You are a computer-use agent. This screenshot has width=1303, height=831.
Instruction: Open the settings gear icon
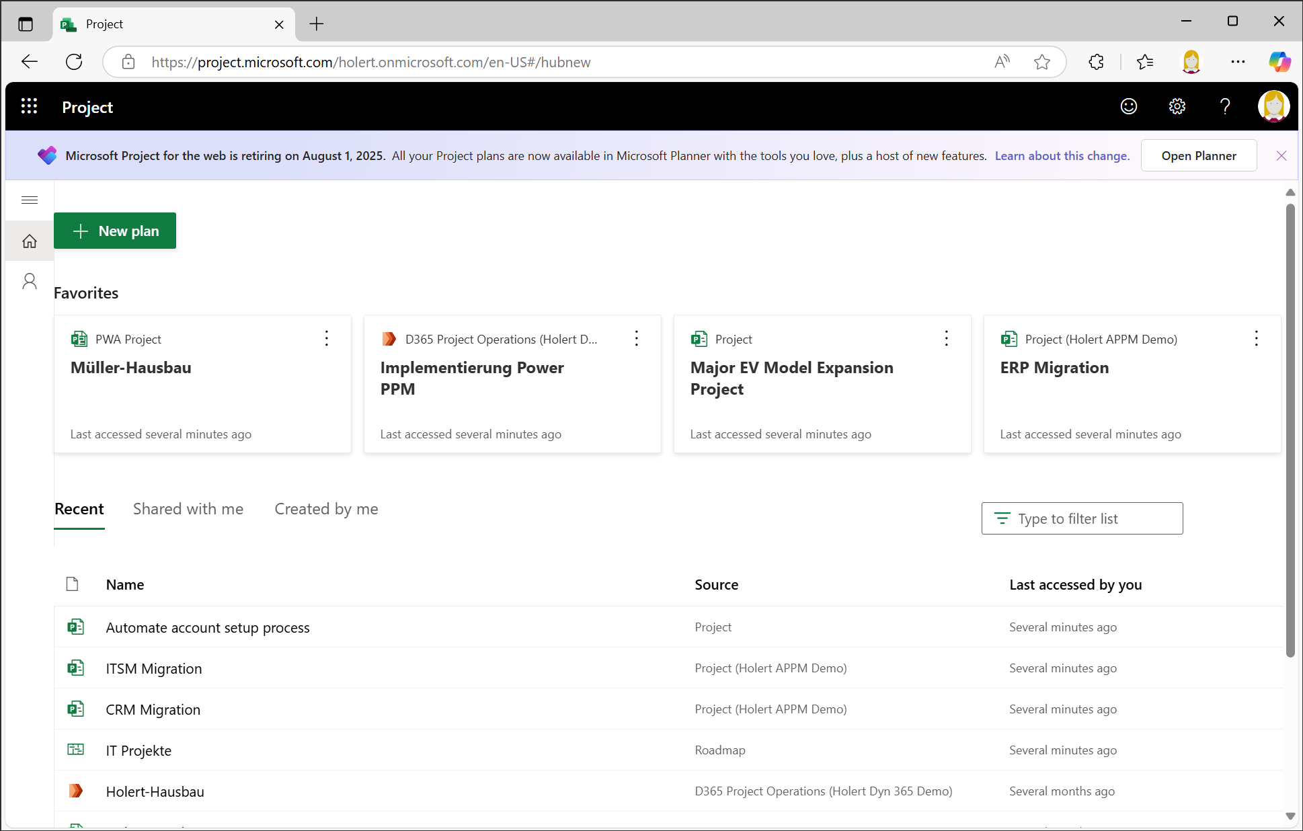[1177, 106]
